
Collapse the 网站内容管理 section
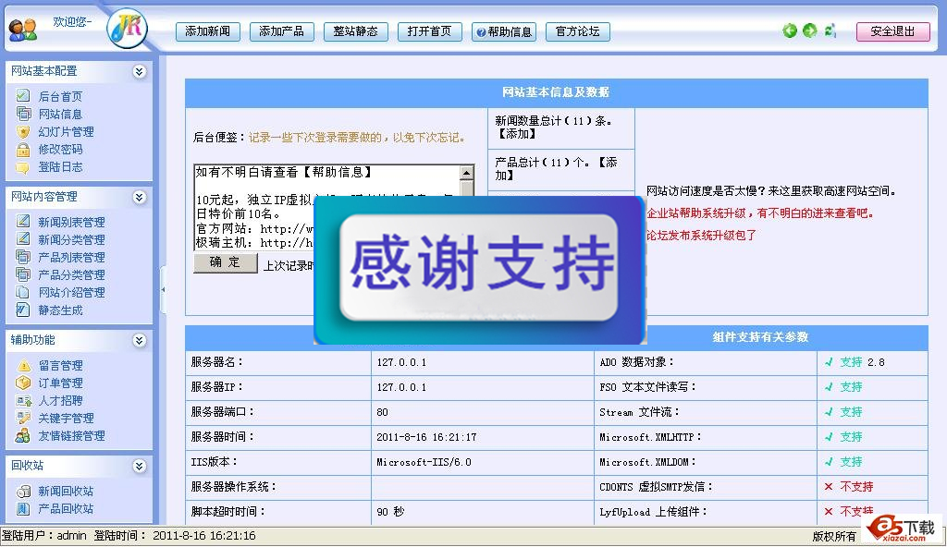click(139, 197)
